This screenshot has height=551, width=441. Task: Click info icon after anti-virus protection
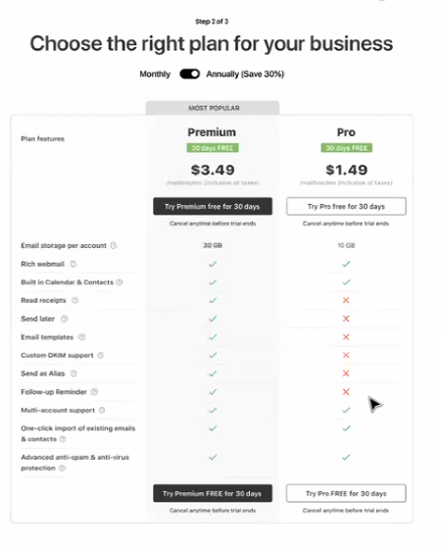pyautogui.click(x=62, y=468)
